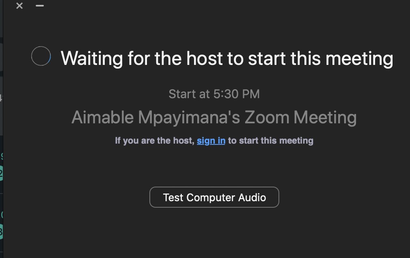The width and height of the screenshot is (410, 258).
Task: Click "to start this meeting" after sign in
Action: 270,141
